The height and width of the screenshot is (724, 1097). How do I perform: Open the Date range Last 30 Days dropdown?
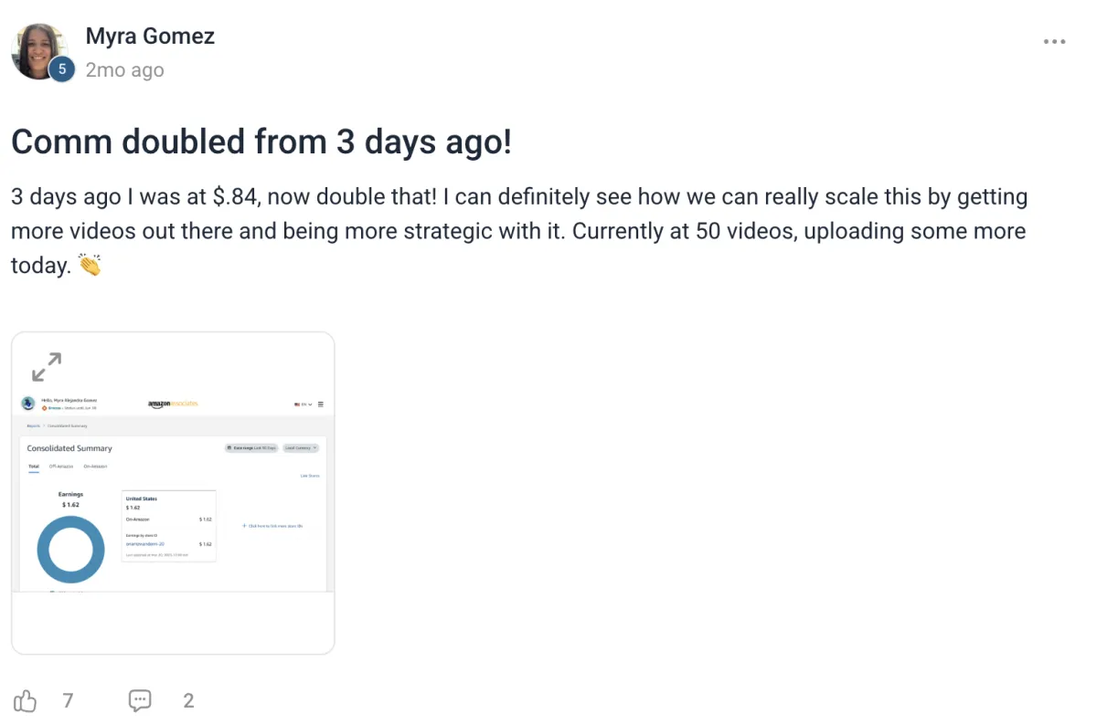pyautogui.click(x=251, y=448)
